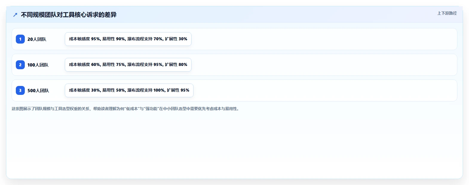Viewport: 469px width, 185px height.
Task: Click the box reading 成本敏感度 30%, 易用性 50%
Action: coord(129,90)
